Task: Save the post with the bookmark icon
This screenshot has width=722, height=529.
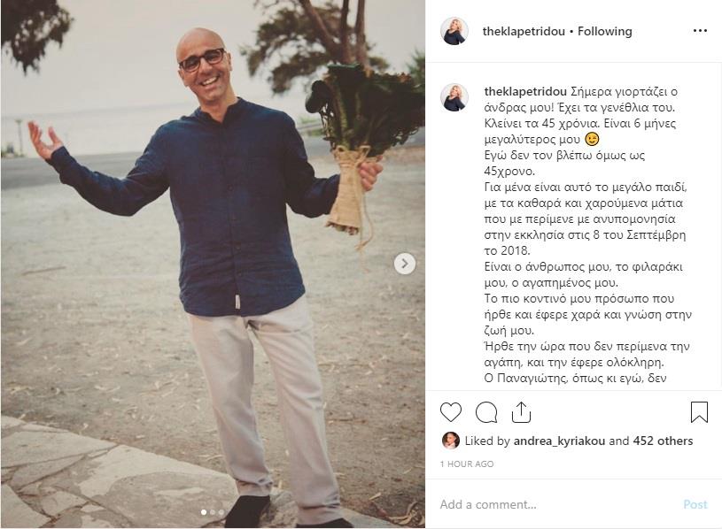Action: click(699, 412)
